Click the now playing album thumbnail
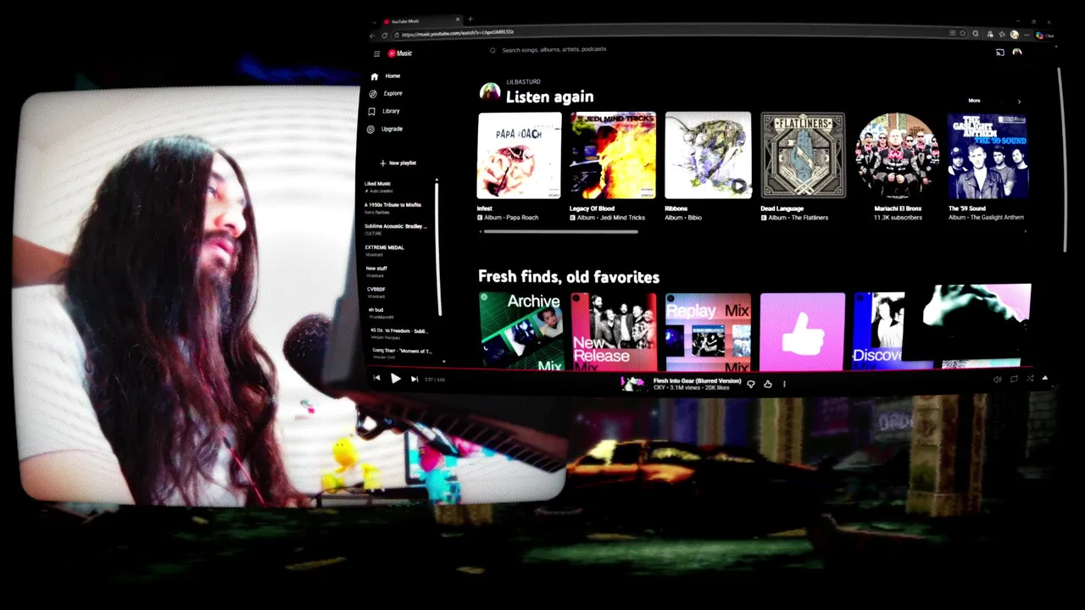This screenshot has width=1085, height=610. click(632, 384)
